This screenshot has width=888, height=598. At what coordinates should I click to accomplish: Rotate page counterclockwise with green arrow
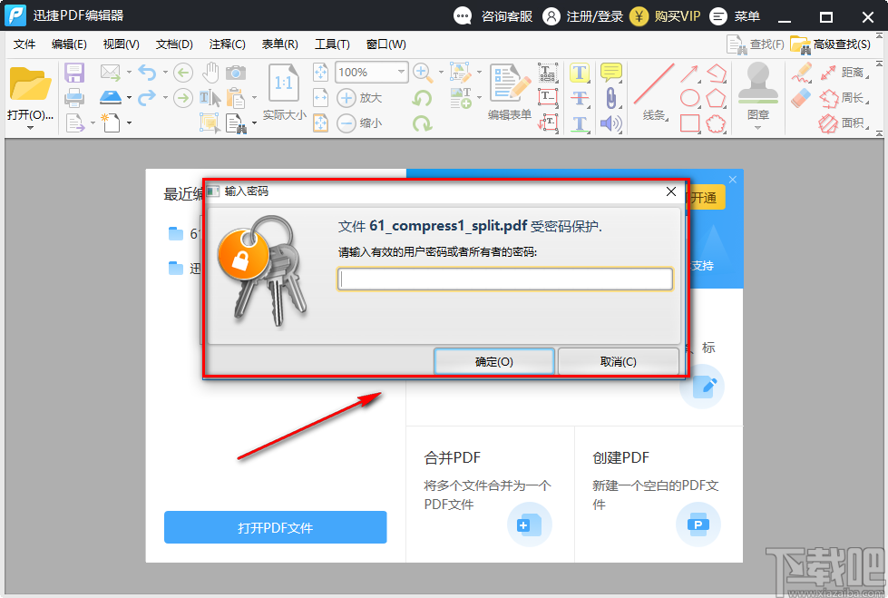(x=422, y=97)
